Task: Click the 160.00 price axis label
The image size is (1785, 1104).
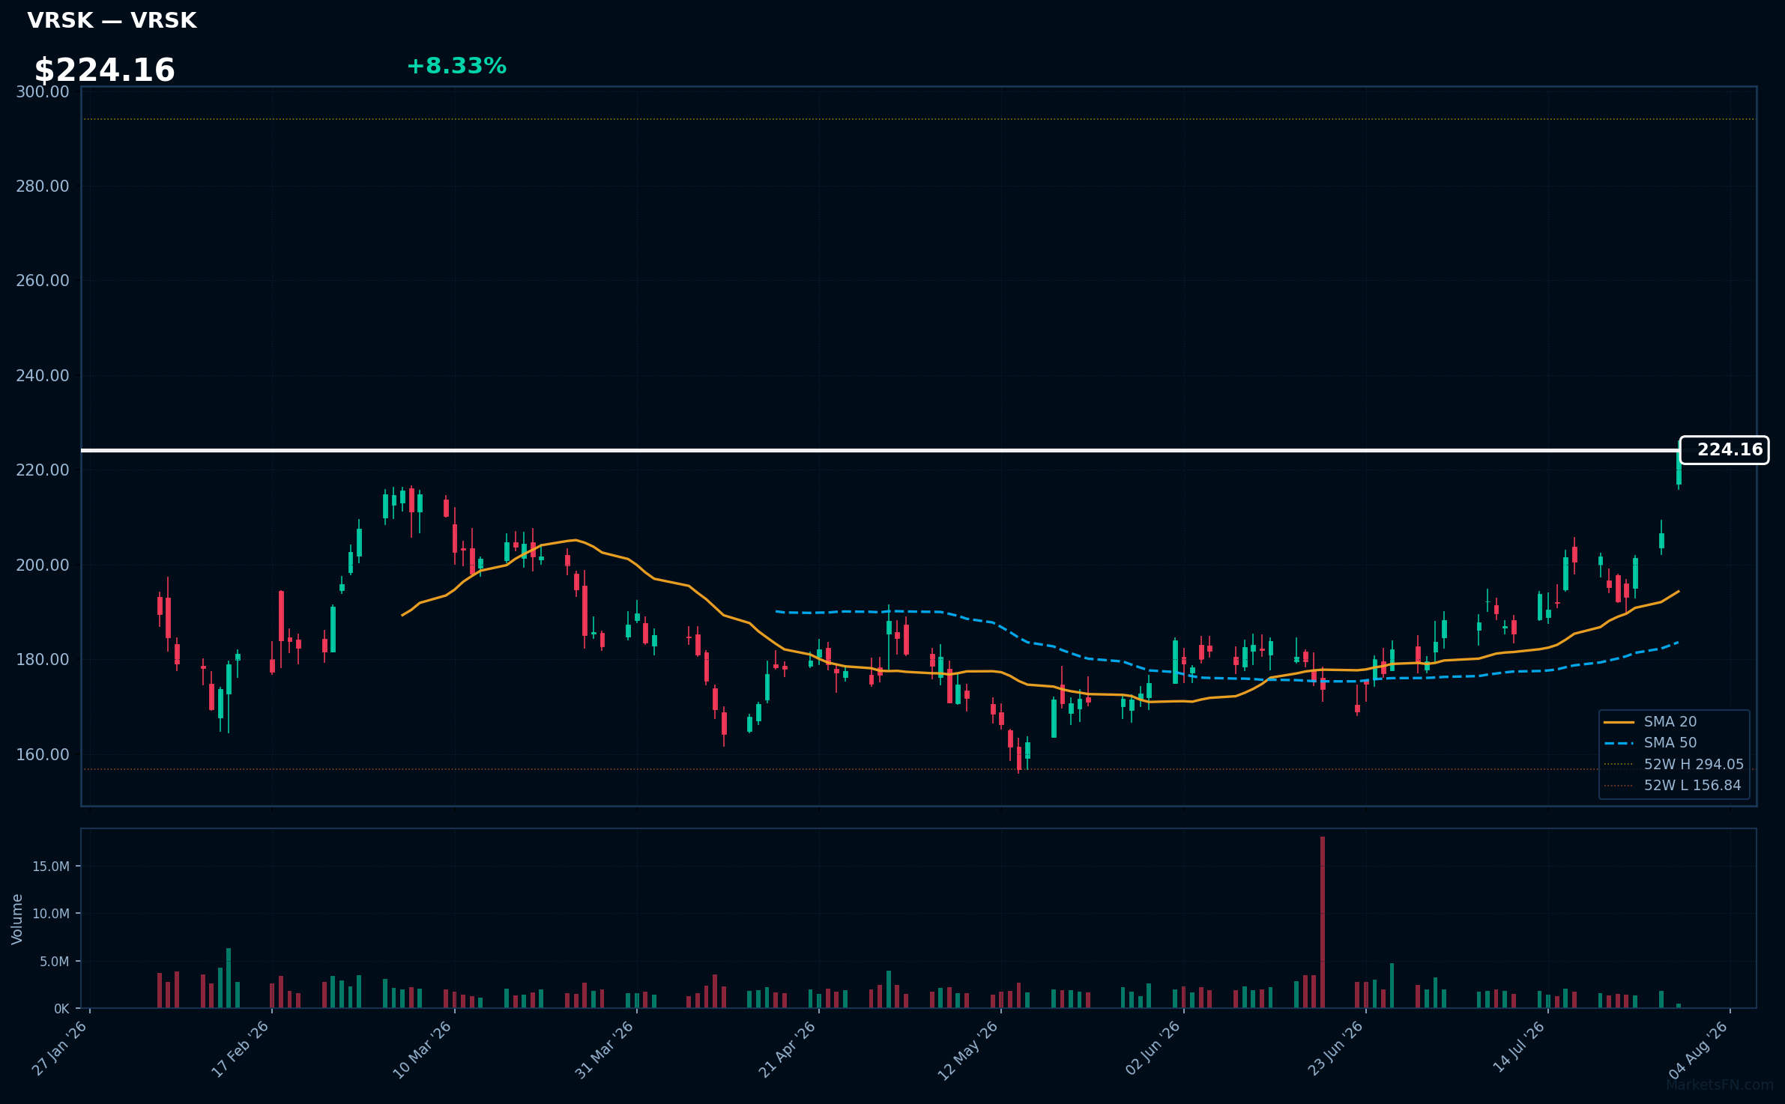Action: 43,754
